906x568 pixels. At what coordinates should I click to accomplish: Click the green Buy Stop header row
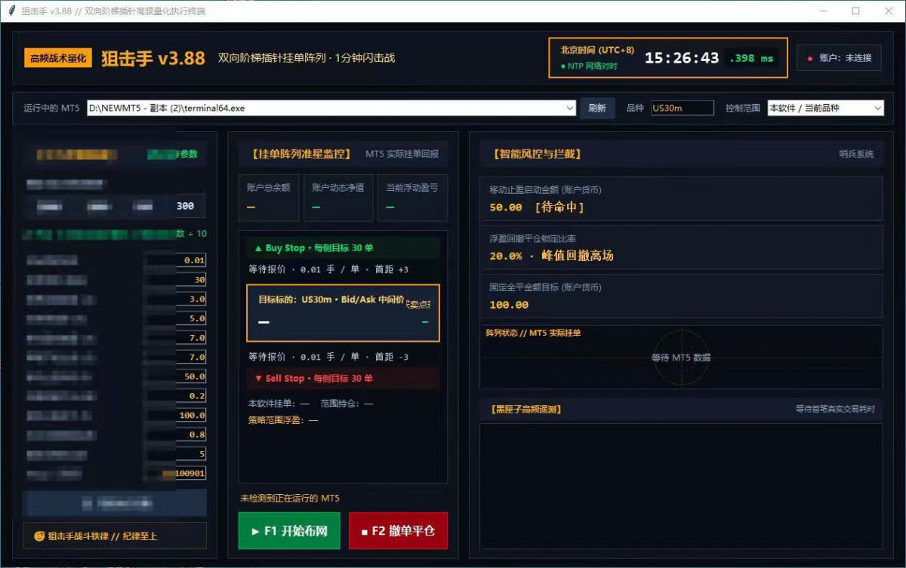coord(343,247)
